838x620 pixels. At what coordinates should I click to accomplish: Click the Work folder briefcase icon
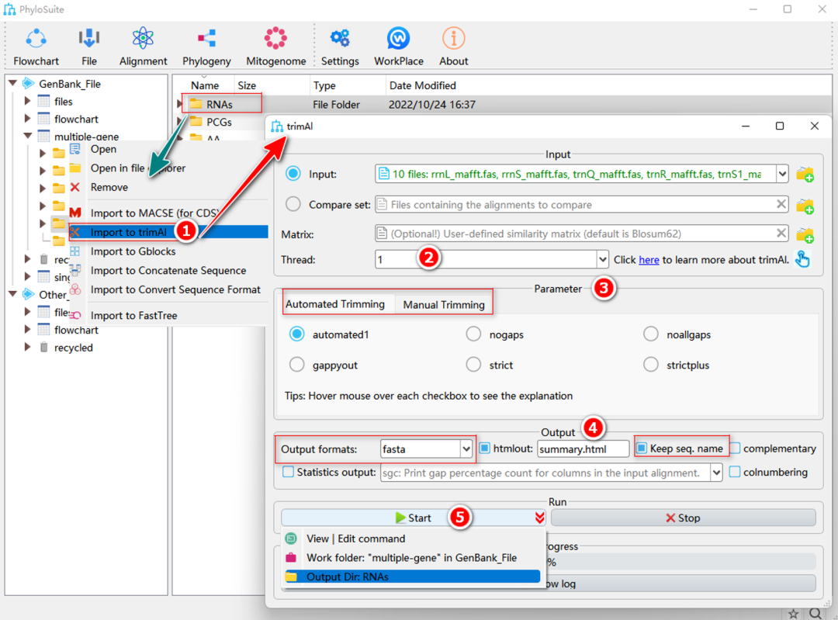point(291,557)
